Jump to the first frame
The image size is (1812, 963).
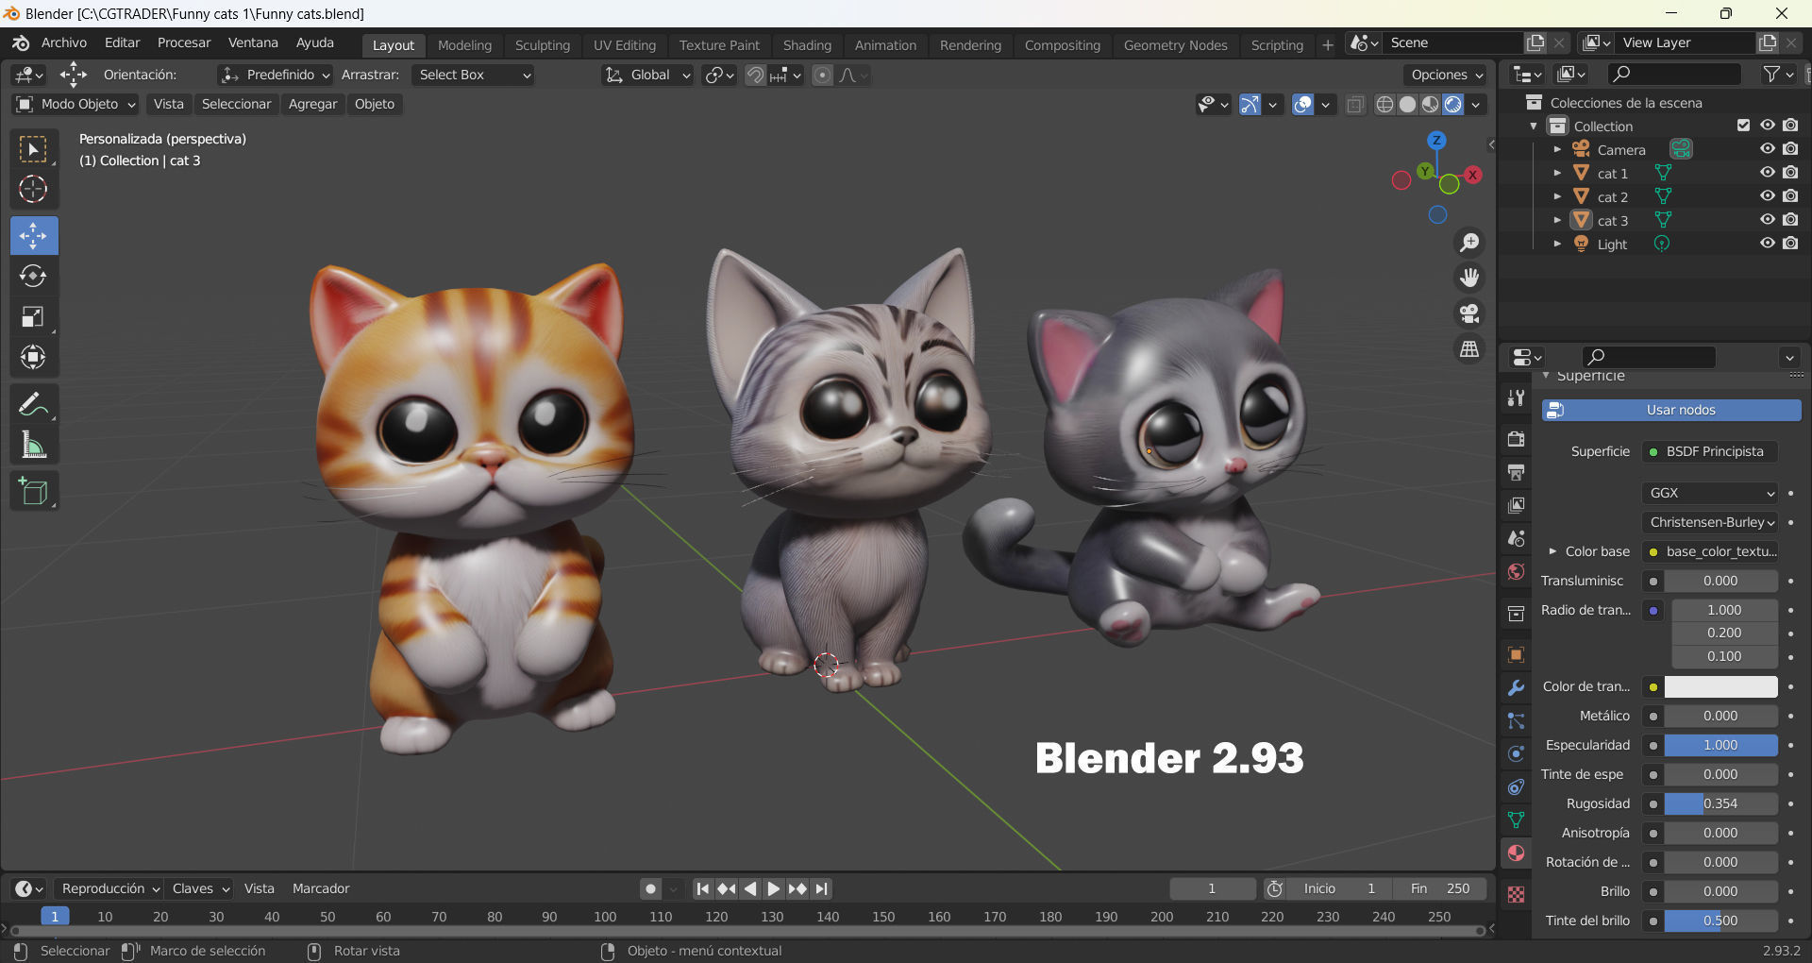click(x=703, y=888)
